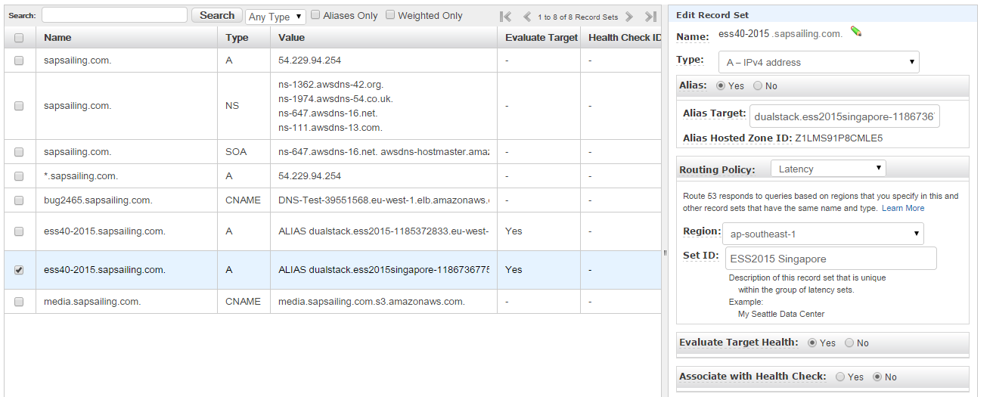The height and width of the screenshot is (397, 993).
Task: Jump to the first page of record sets
Action: [x=506, y=17]
